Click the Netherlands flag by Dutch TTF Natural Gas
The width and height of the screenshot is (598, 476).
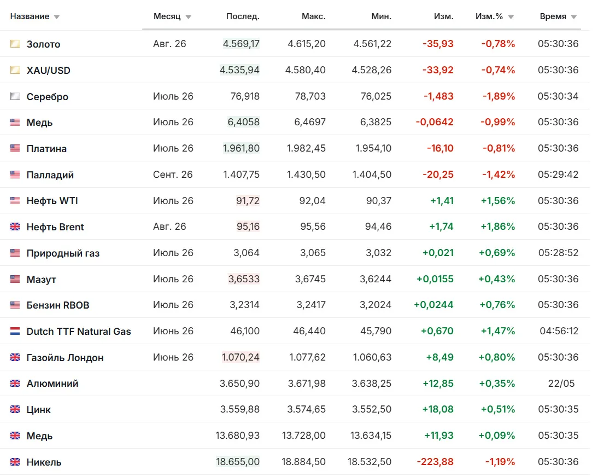(x=15, y=331)
